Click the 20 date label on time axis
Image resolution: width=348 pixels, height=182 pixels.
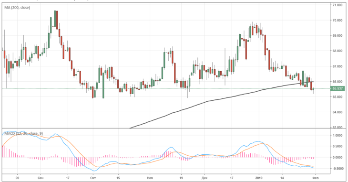(x=17, y=178)
